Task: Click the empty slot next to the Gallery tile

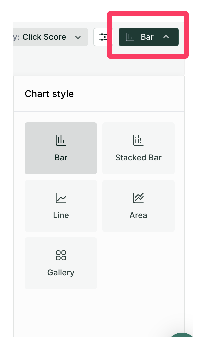Action: tap(138, 263)
